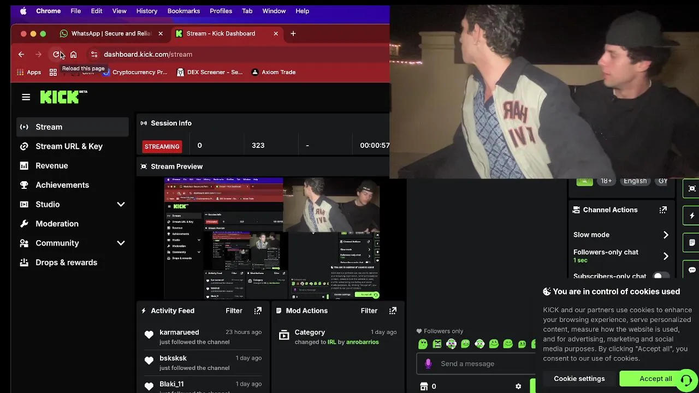Click the chat bubble icon on right edge
Image resolution: width=699 pixels, height=393 pixels.
coord(692,270)
